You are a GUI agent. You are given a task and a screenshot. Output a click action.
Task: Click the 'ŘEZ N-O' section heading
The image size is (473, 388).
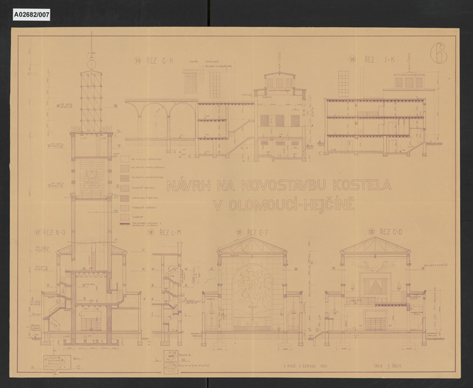[54, 232]
